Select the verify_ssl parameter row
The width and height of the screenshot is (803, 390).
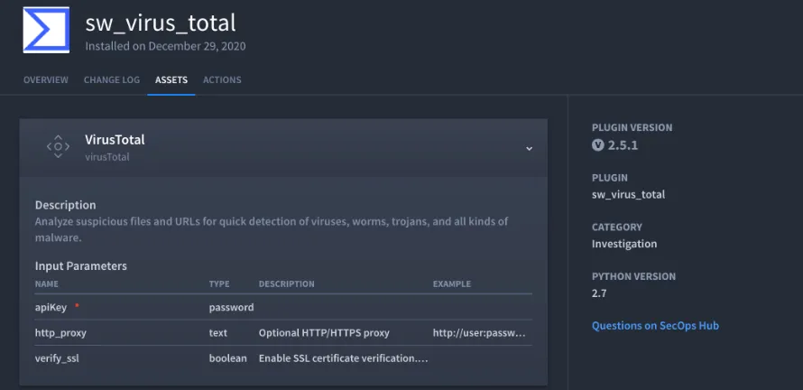pyautogui.click(x=283, y=358)
